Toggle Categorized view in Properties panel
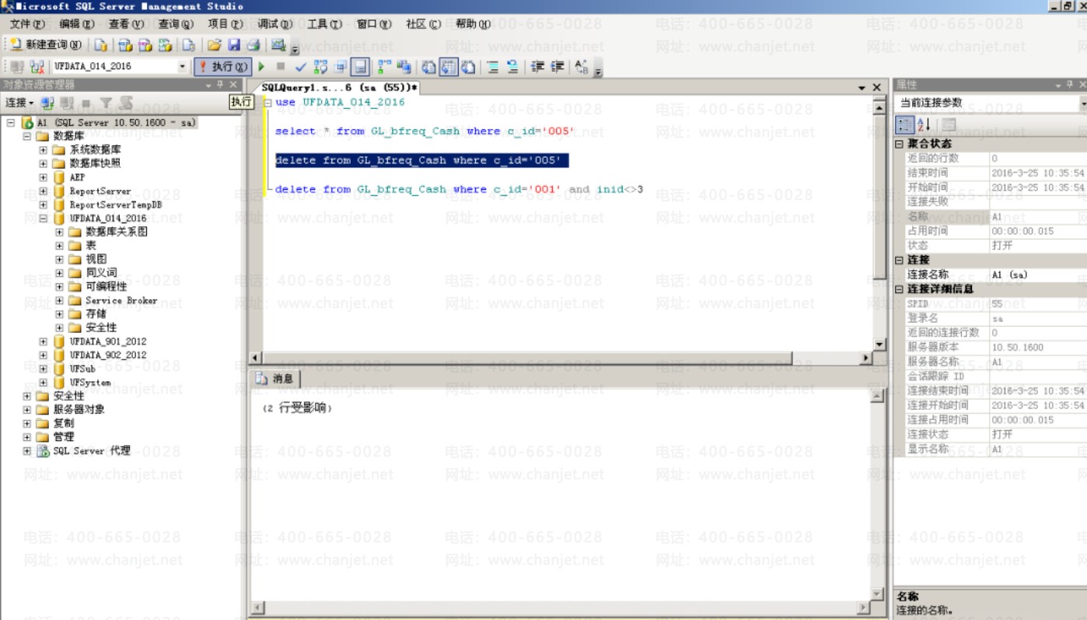1087x620 pixels. tap(905, 124)
